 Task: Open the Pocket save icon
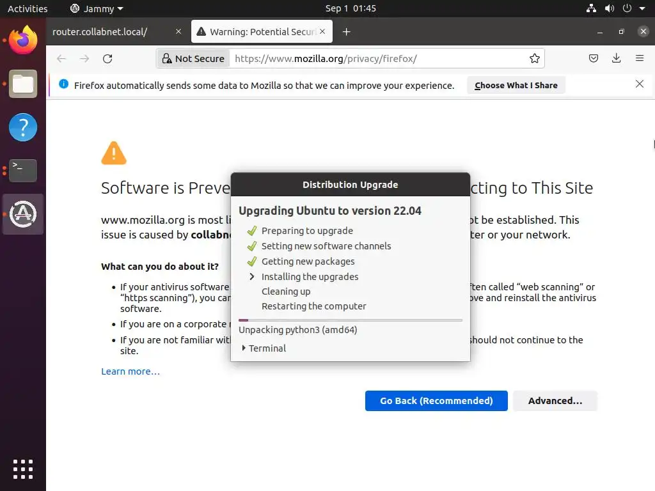click(x=593, y=58)
